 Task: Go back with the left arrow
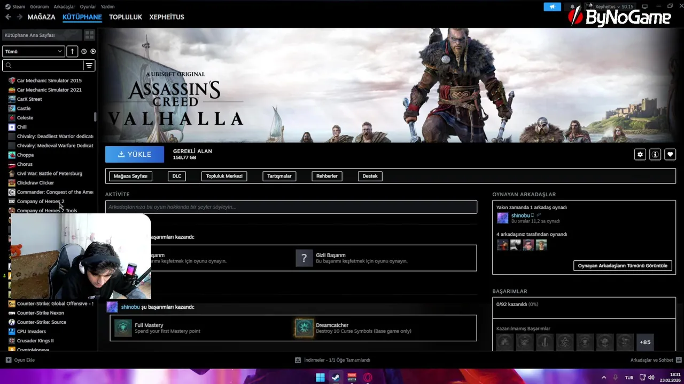point(8,17)
